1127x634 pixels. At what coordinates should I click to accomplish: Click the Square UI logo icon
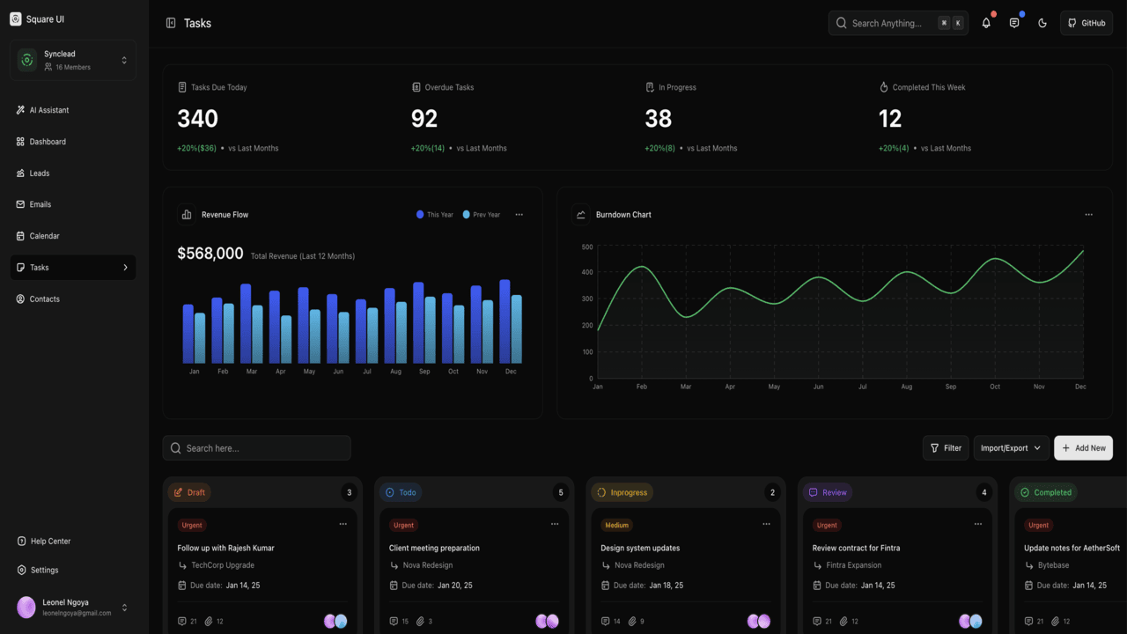pyautogui.click(x=15, y=19)
